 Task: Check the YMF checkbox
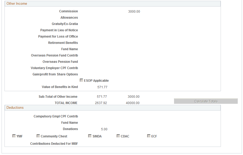pyautogui.click(x=14, y=136)
